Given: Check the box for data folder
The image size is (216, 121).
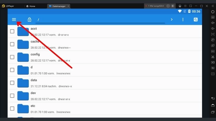Looking at the screenshot, I should click(12, 83).
